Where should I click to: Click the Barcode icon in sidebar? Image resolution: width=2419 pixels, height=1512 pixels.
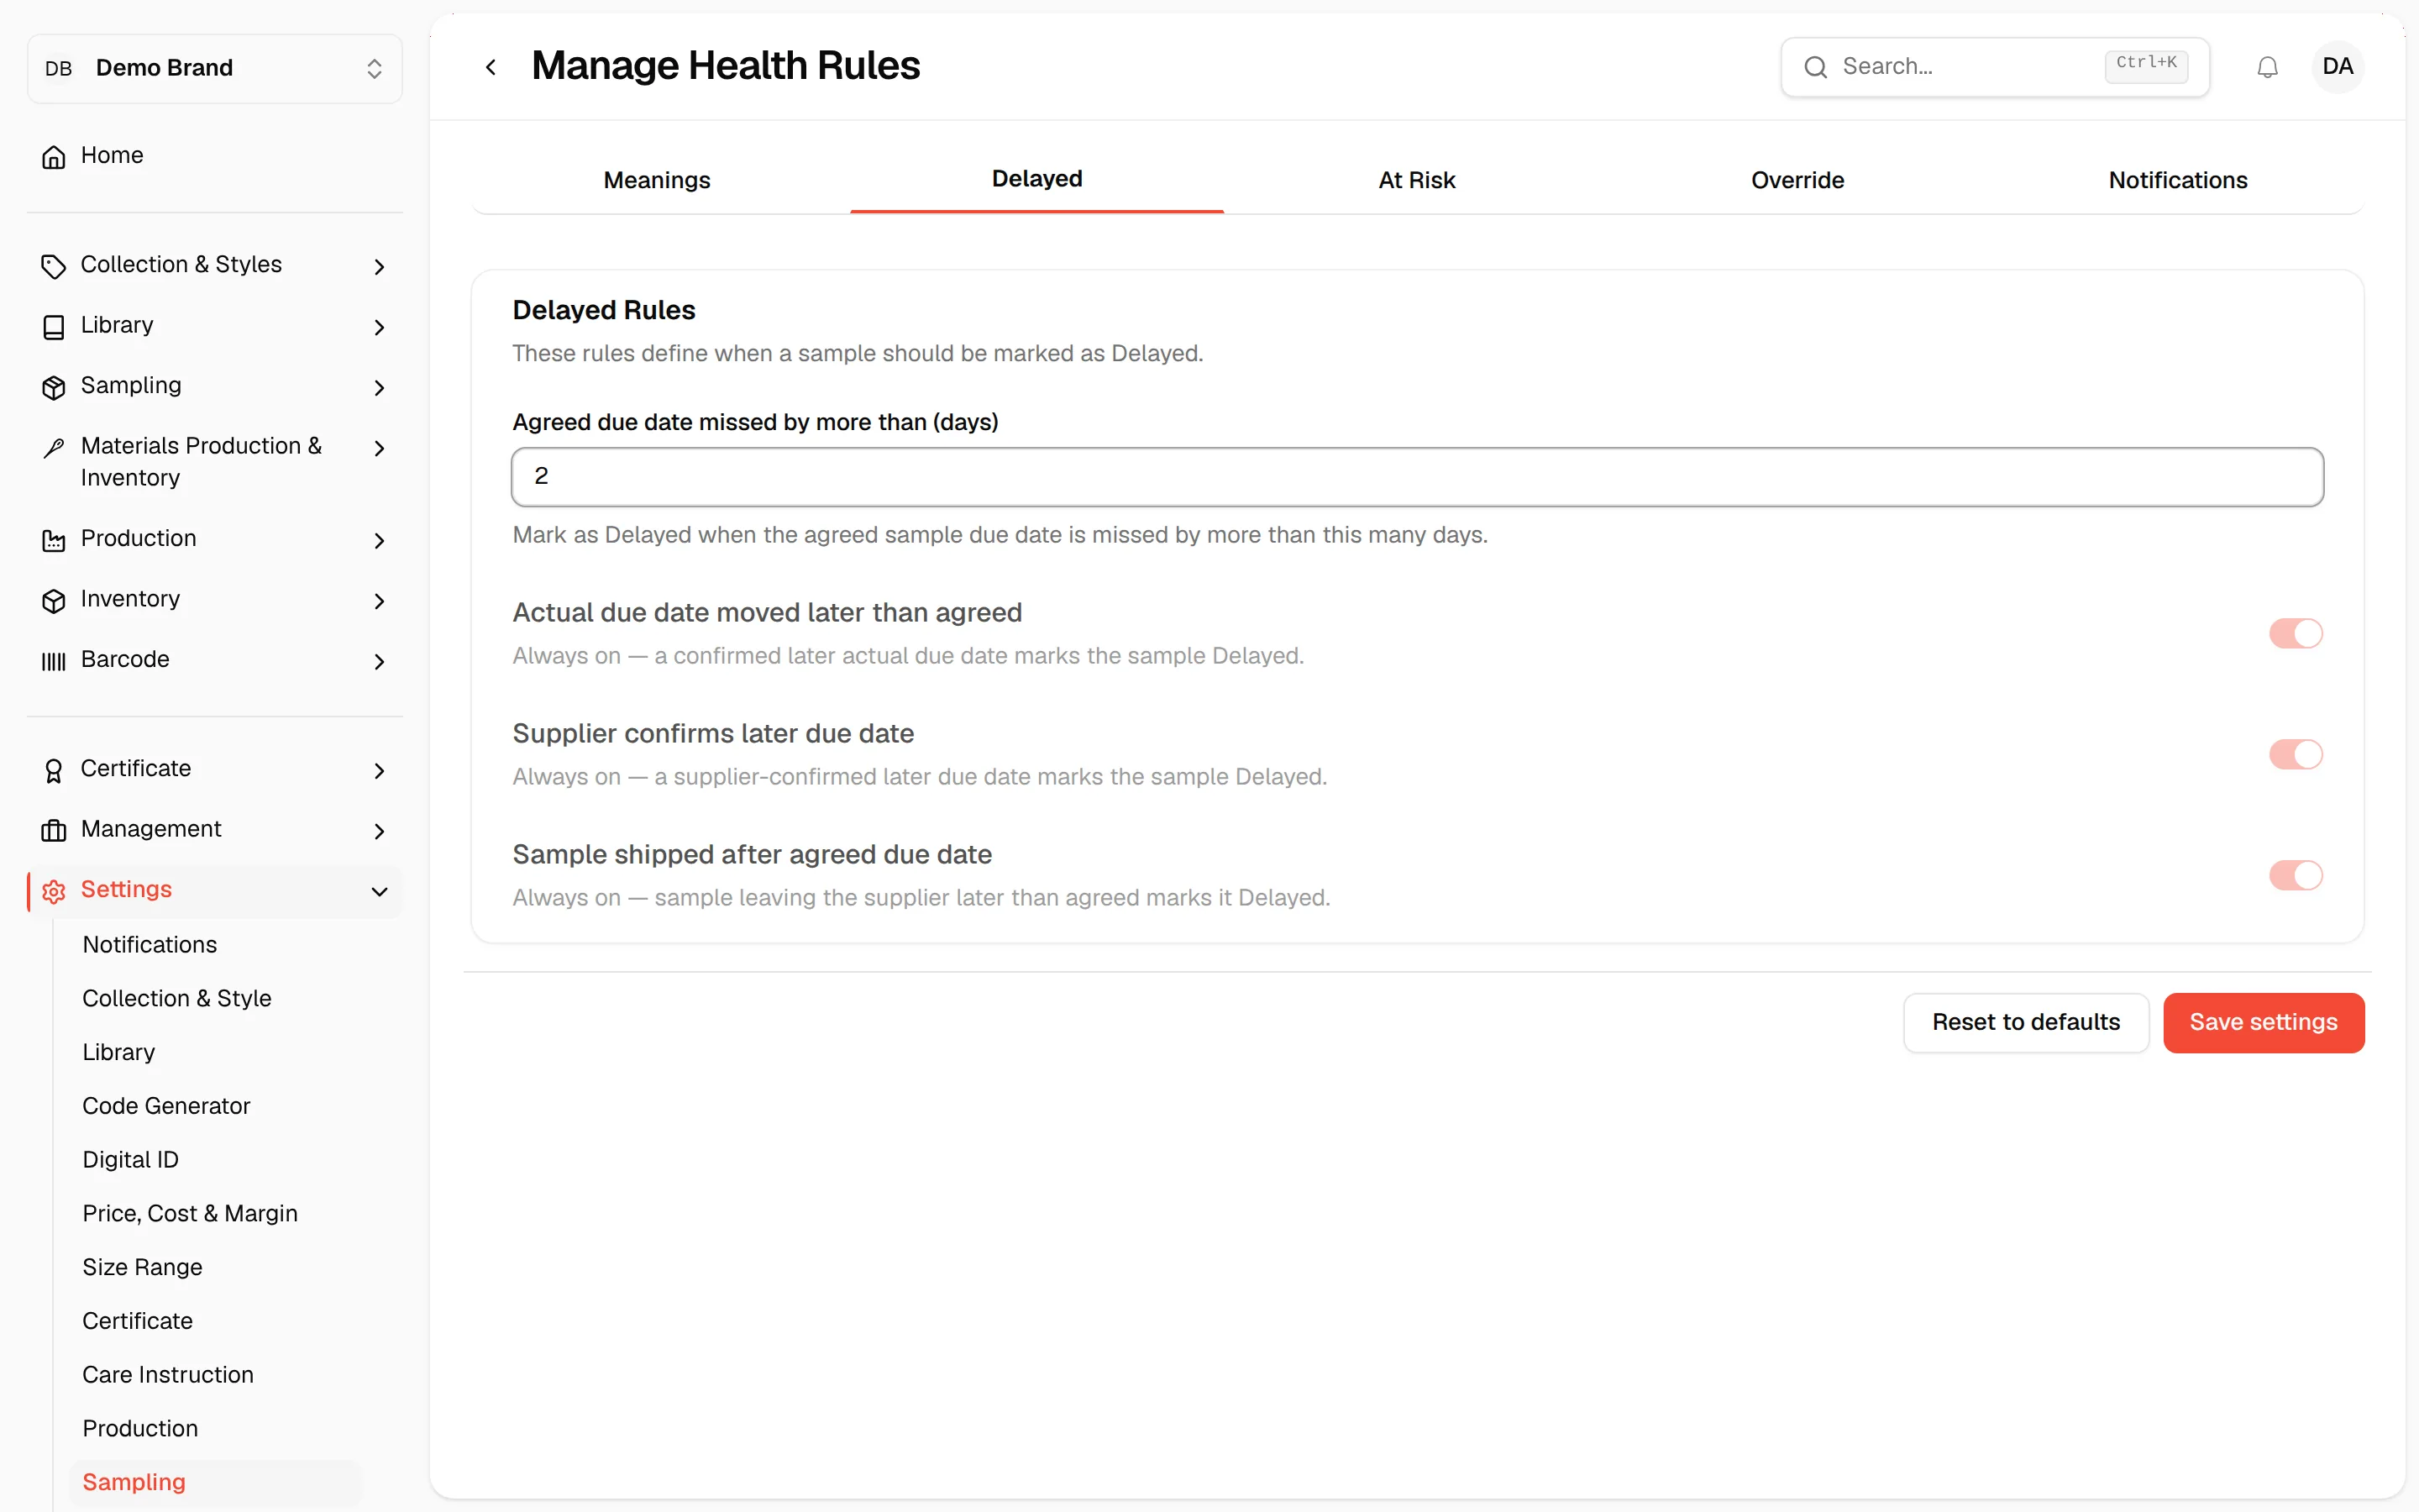pyautogui.click(x=54, y=661)
